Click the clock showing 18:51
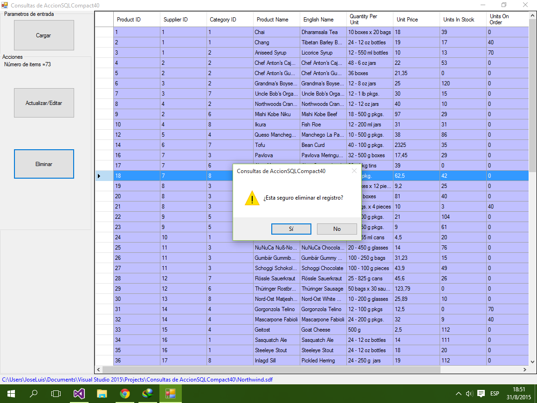The image size is (537, 403). [519, 393]
